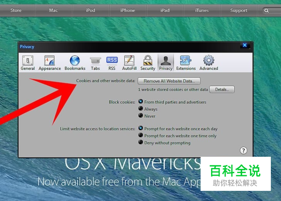Viewport: 281px width, 201px height.
Task: Open iPod section in Apple navigation
Action: tap(91, 11)
